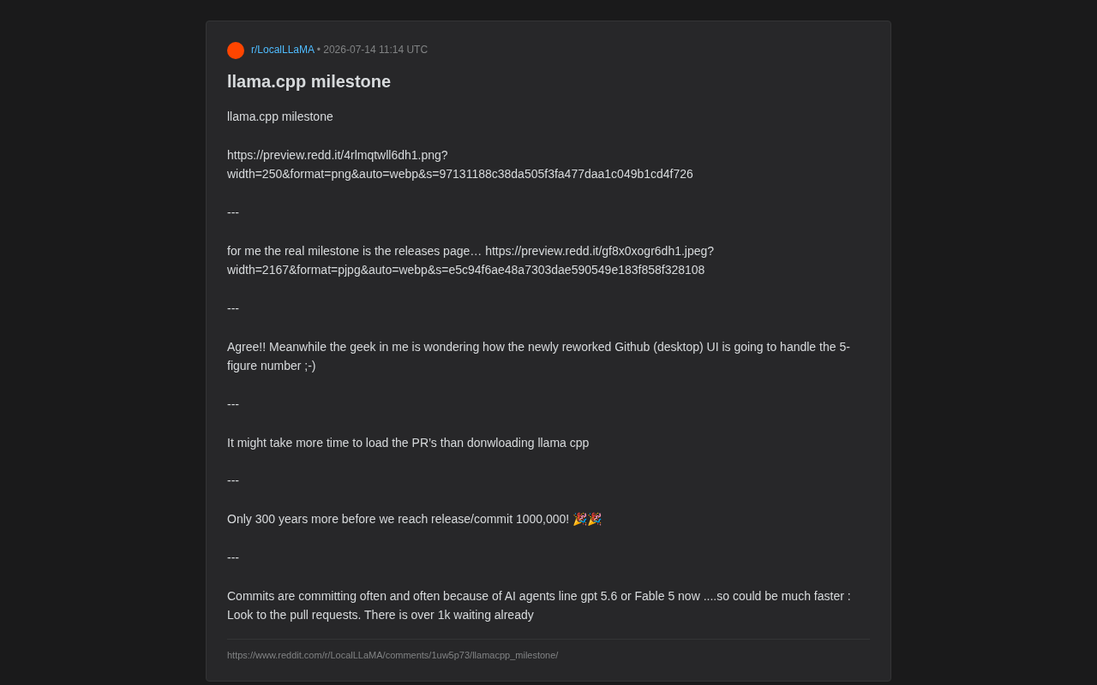
Task: Select the "for me the real milestone" comment text
Action: click(354, 251)
